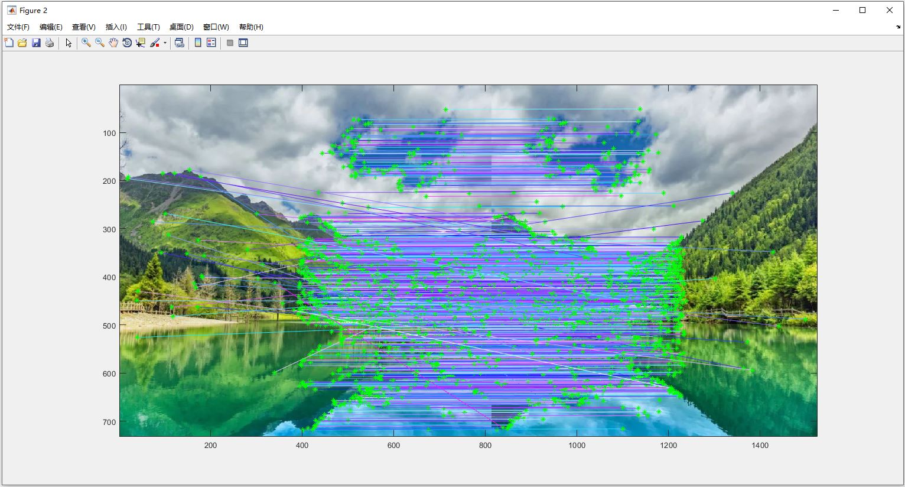Print the figure via printer icon
Screen dimensions: 905x487
coord(50,43)
